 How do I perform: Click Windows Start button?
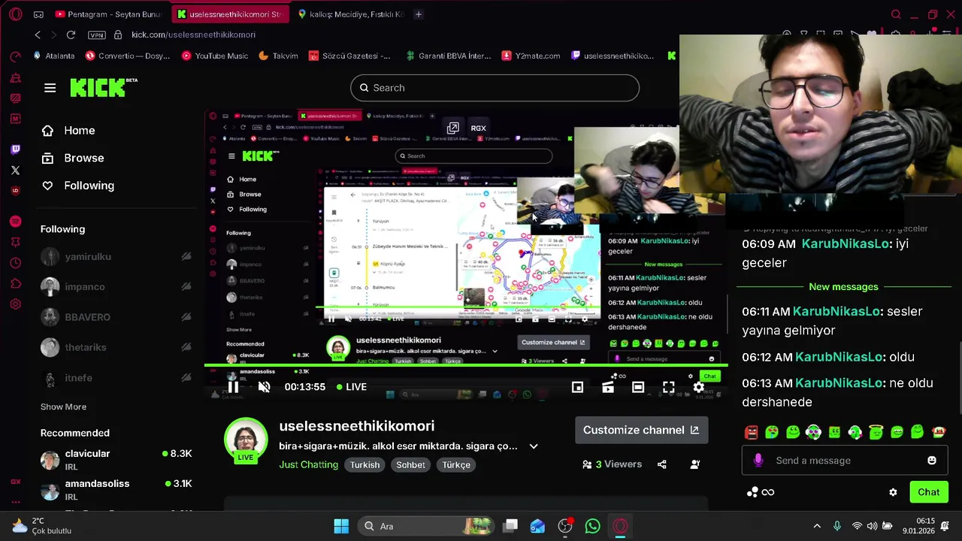[x=341, y=526]
